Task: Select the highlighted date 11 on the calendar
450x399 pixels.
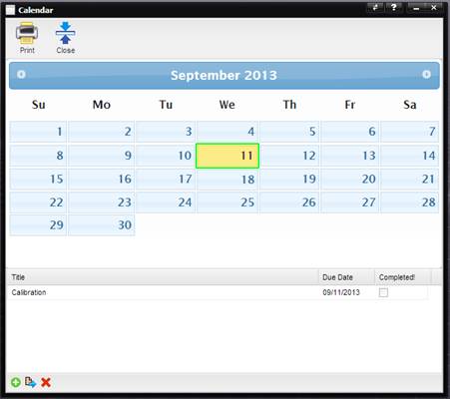Action: (227, 156)
